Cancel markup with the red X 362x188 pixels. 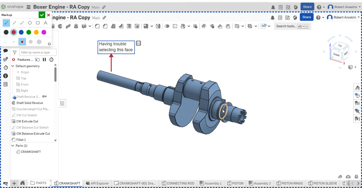pos(48,15)
